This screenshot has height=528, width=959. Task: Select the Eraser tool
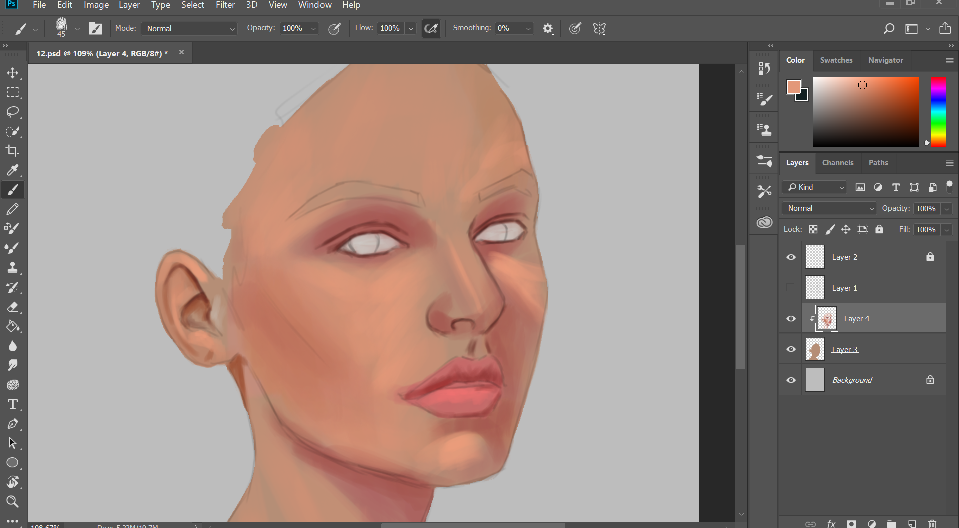[x=13, y=307]
